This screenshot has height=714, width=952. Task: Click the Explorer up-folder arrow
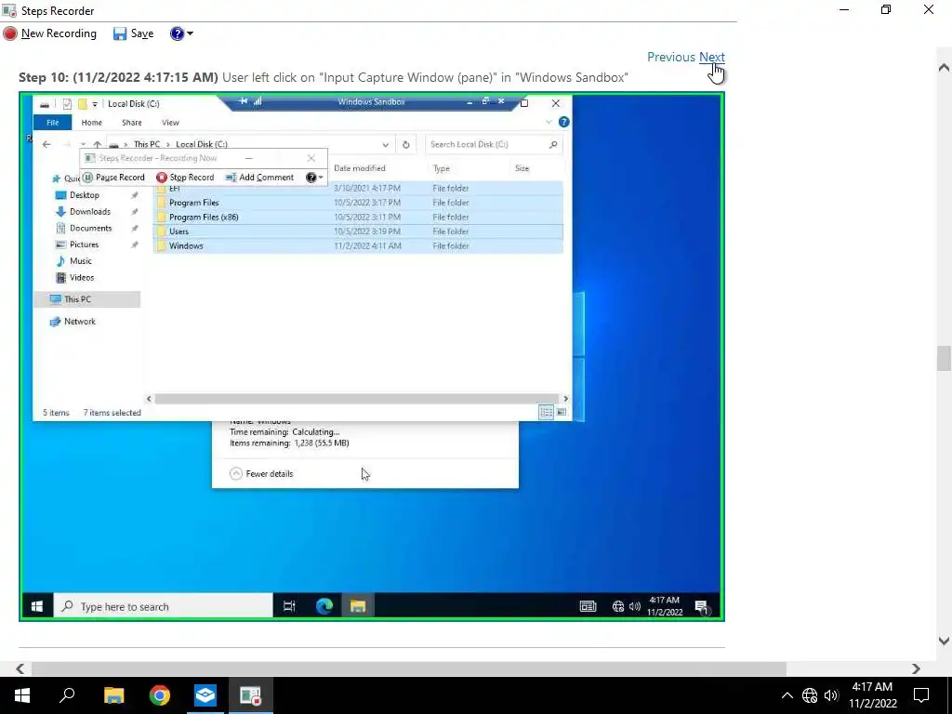pos(97,144)
